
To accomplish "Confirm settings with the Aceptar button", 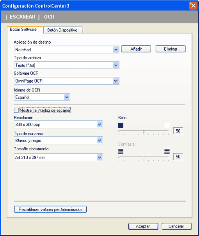I will (x=143, y=226).
